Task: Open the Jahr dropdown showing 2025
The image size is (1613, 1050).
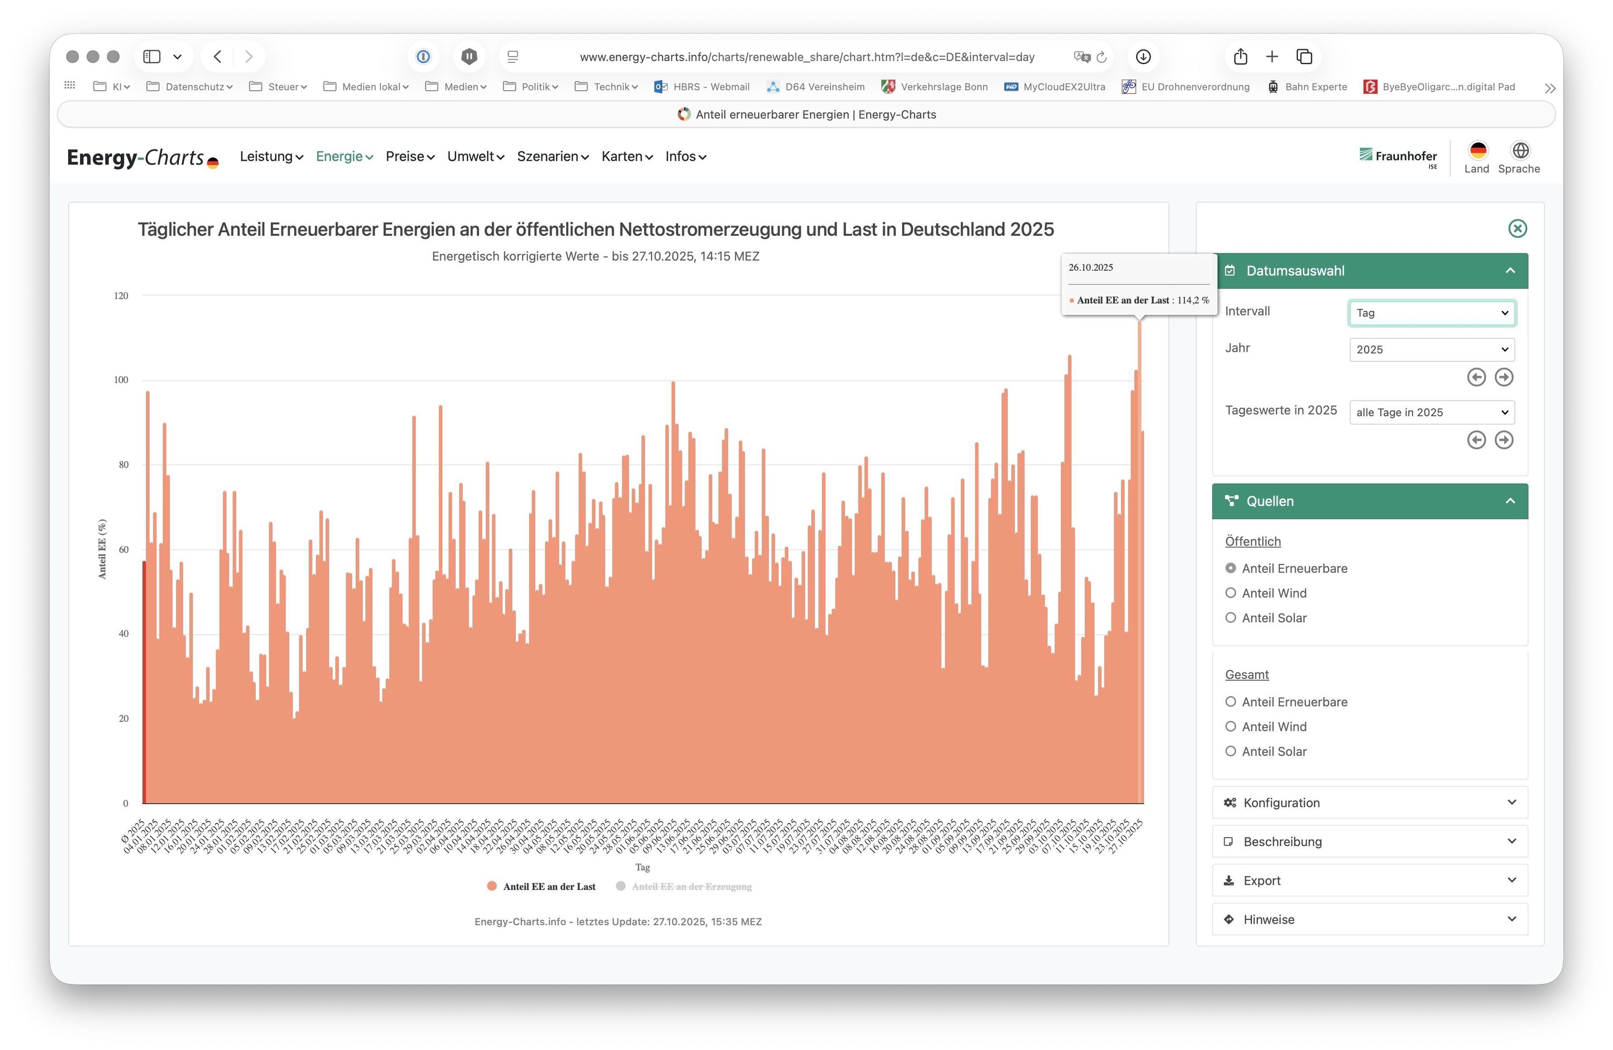Action: (1431, 350)
